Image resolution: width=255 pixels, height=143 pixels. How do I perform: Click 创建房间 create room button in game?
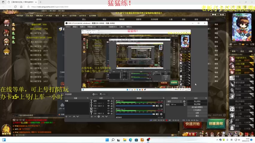[x=216, y=124]
